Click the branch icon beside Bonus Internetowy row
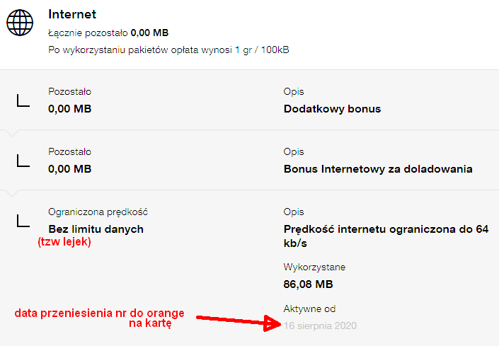The image size is (499, 346). click(23, 161)
